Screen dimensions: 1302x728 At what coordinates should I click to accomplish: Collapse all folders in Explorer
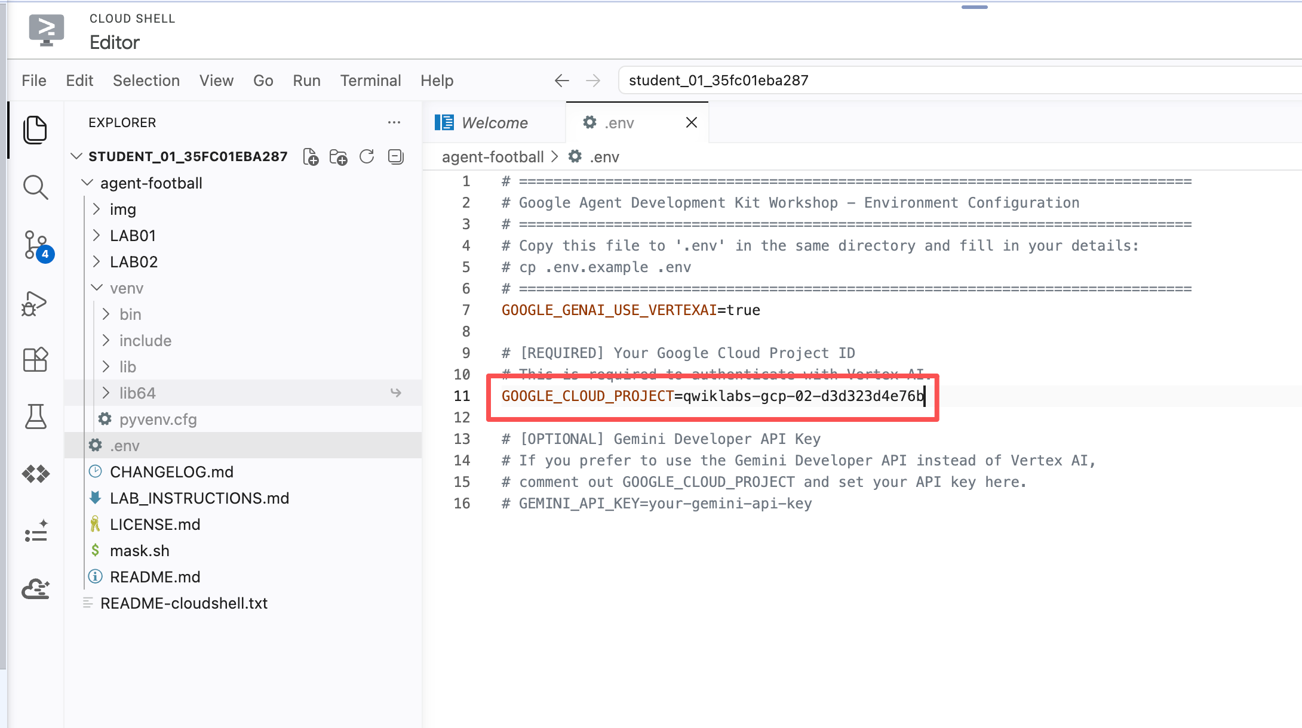tap(395, 157)
